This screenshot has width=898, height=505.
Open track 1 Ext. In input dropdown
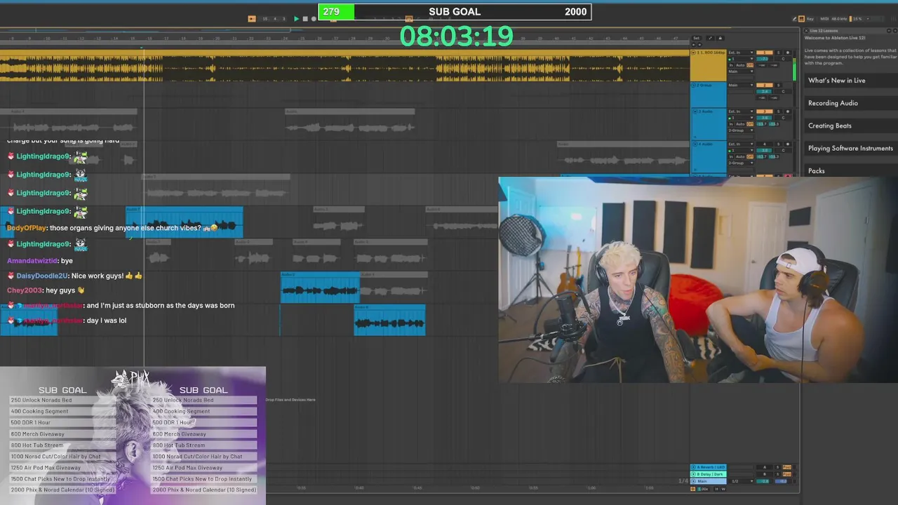[741, 53]
